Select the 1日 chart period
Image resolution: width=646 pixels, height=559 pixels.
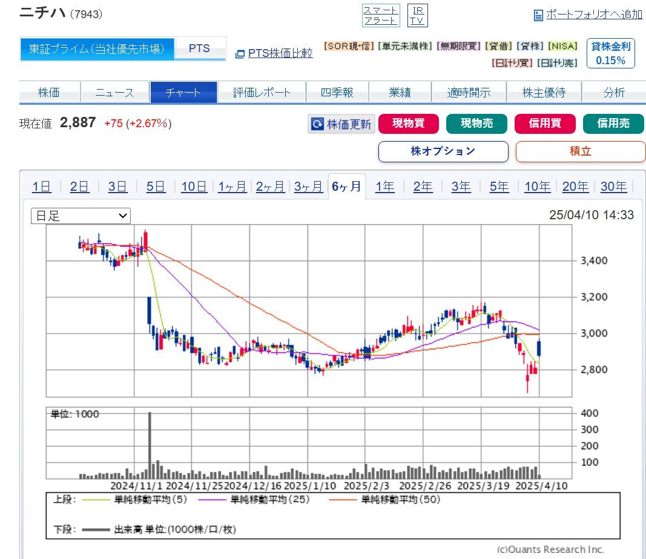tap(42, 187)
